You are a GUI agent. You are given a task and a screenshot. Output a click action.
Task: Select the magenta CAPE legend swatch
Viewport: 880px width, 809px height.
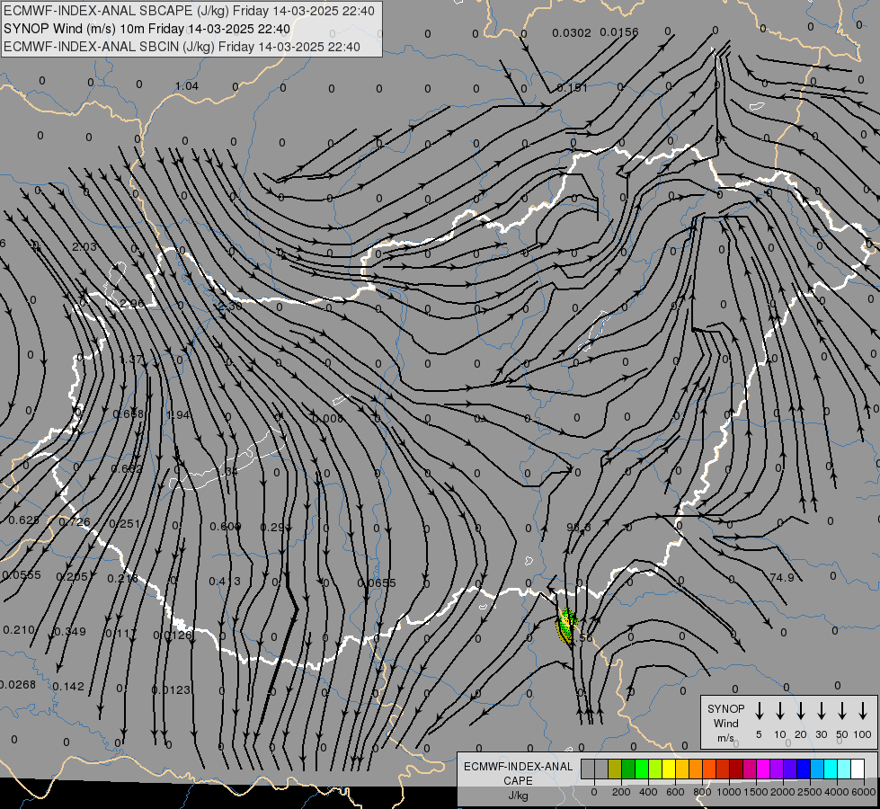click(763, 769)
